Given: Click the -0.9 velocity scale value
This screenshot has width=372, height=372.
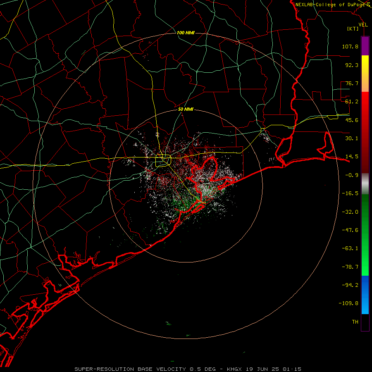Looking at the screenshot, I should click(352, 175).
